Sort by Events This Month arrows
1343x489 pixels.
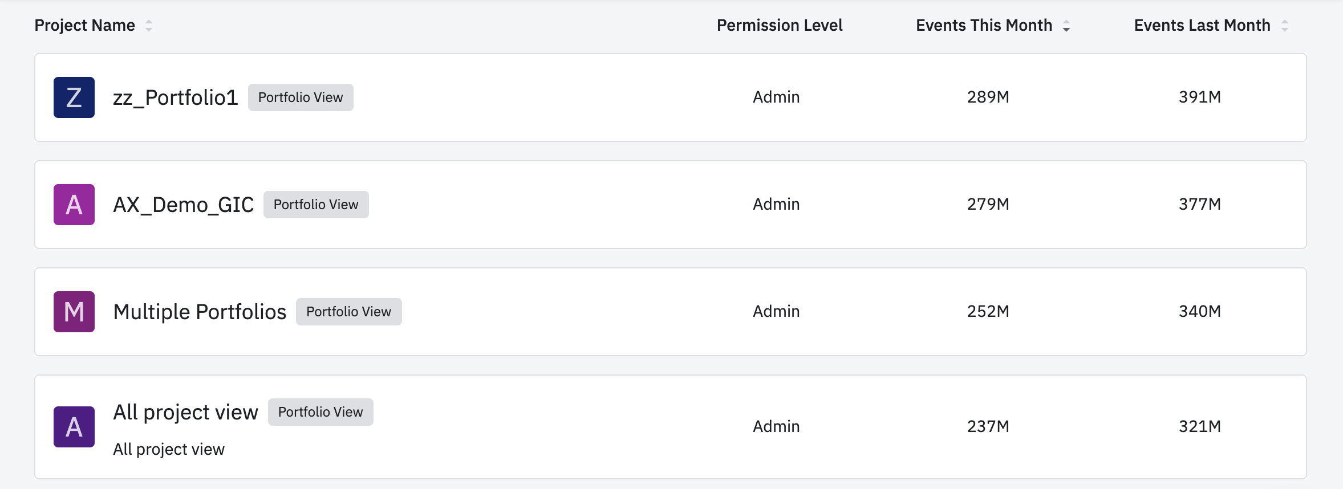tap(1066, 26)
